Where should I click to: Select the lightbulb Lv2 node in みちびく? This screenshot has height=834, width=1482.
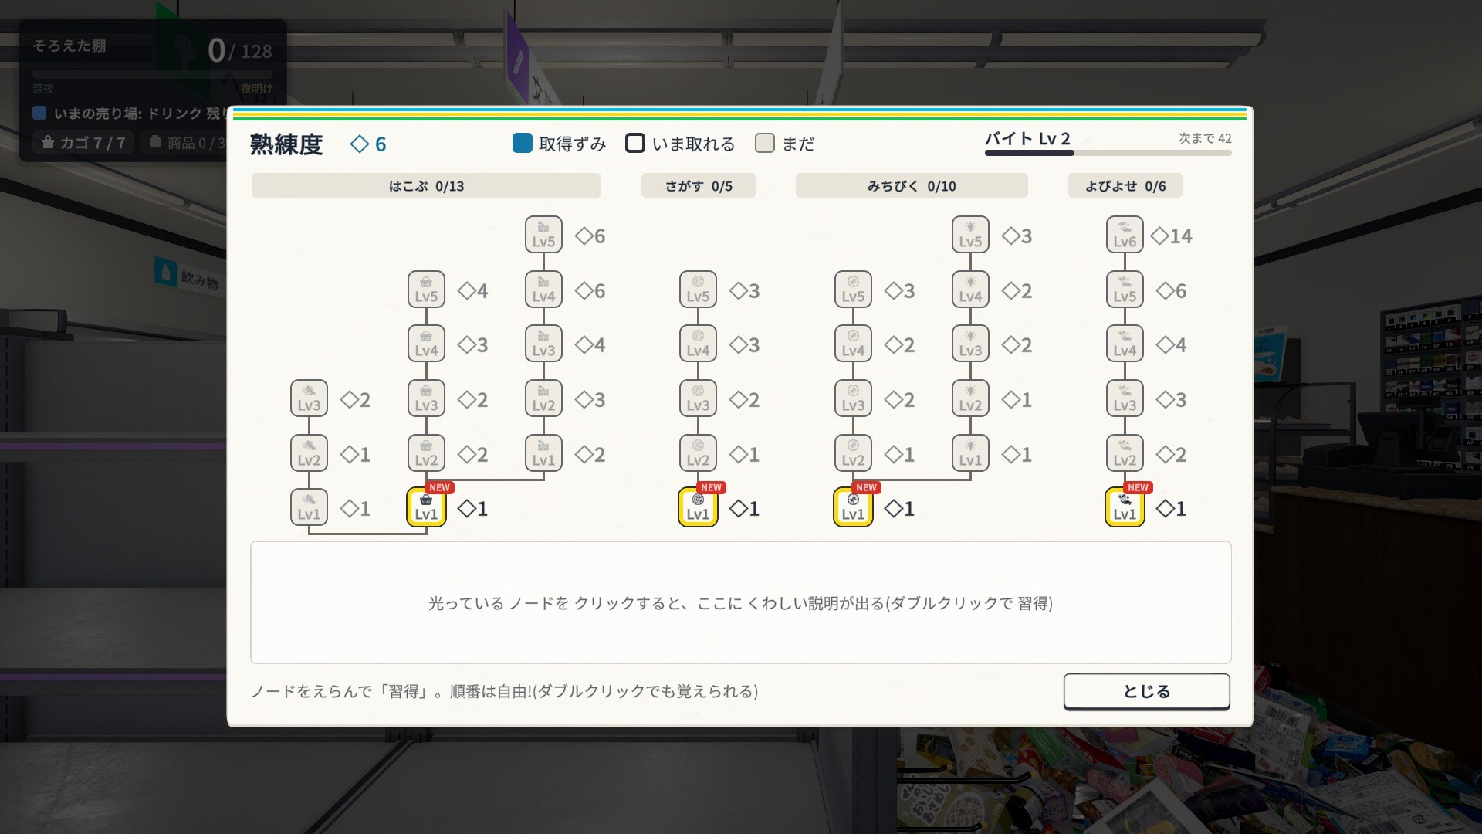pyautogui.click(x=970, y=398)
